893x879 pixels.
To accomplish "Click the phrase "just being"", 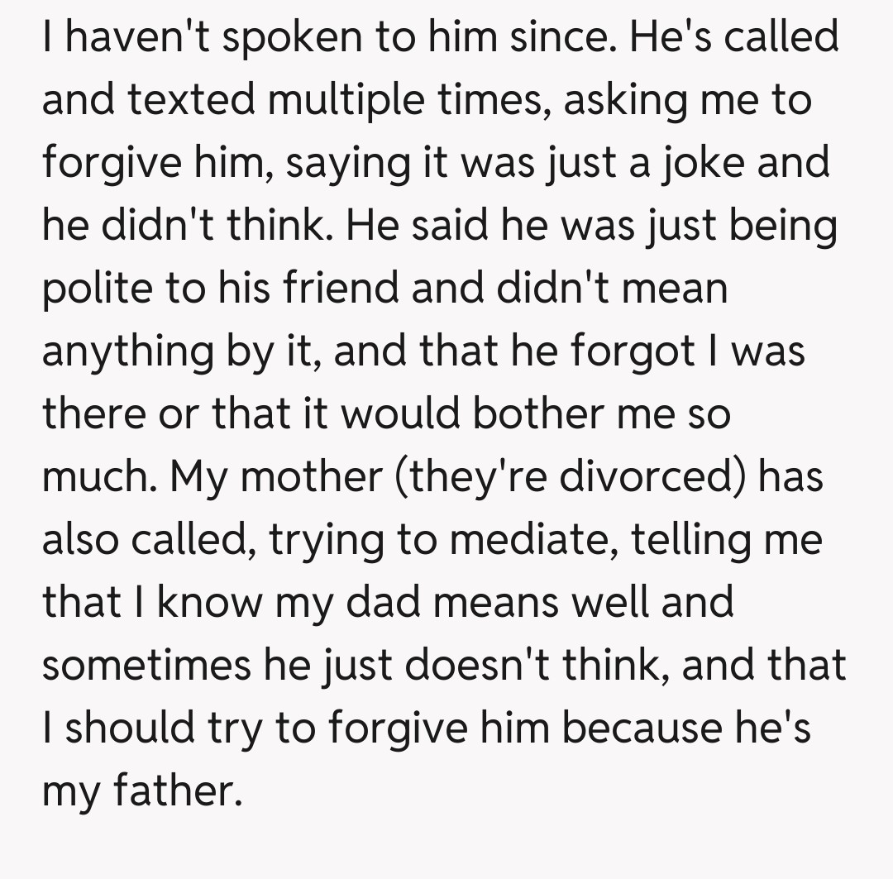I will coord(743,227).
